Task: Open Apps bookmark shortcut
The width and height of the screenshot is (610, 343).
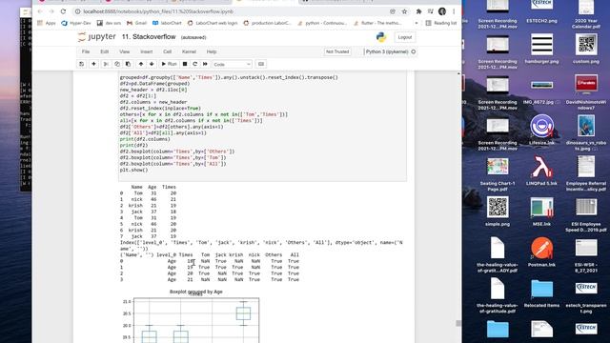Action: click(47, 23)
